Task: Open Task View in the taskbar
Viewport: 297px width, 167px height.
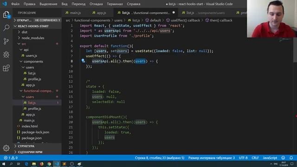Action: point(19,164)
